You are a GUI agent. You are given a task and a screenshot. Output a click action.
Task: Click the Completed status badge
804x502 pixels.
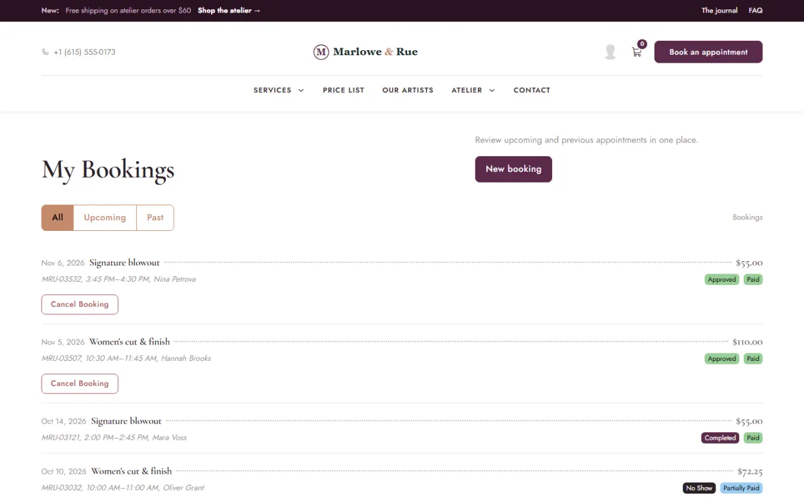coord(720,438)
